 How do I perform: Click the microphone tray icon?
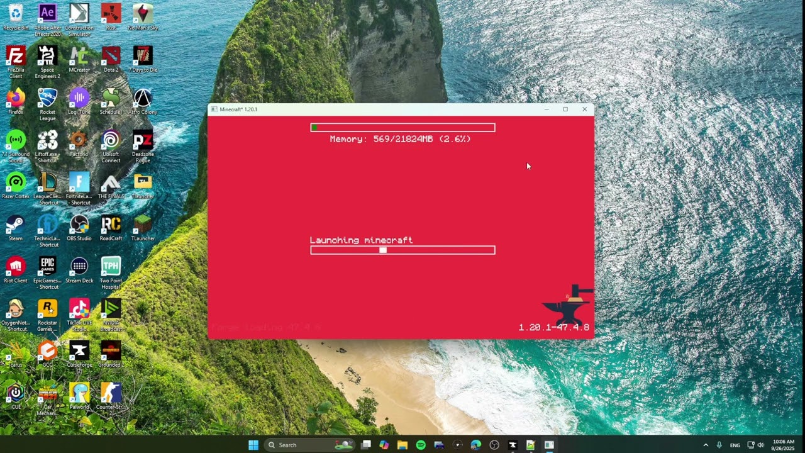719,445
